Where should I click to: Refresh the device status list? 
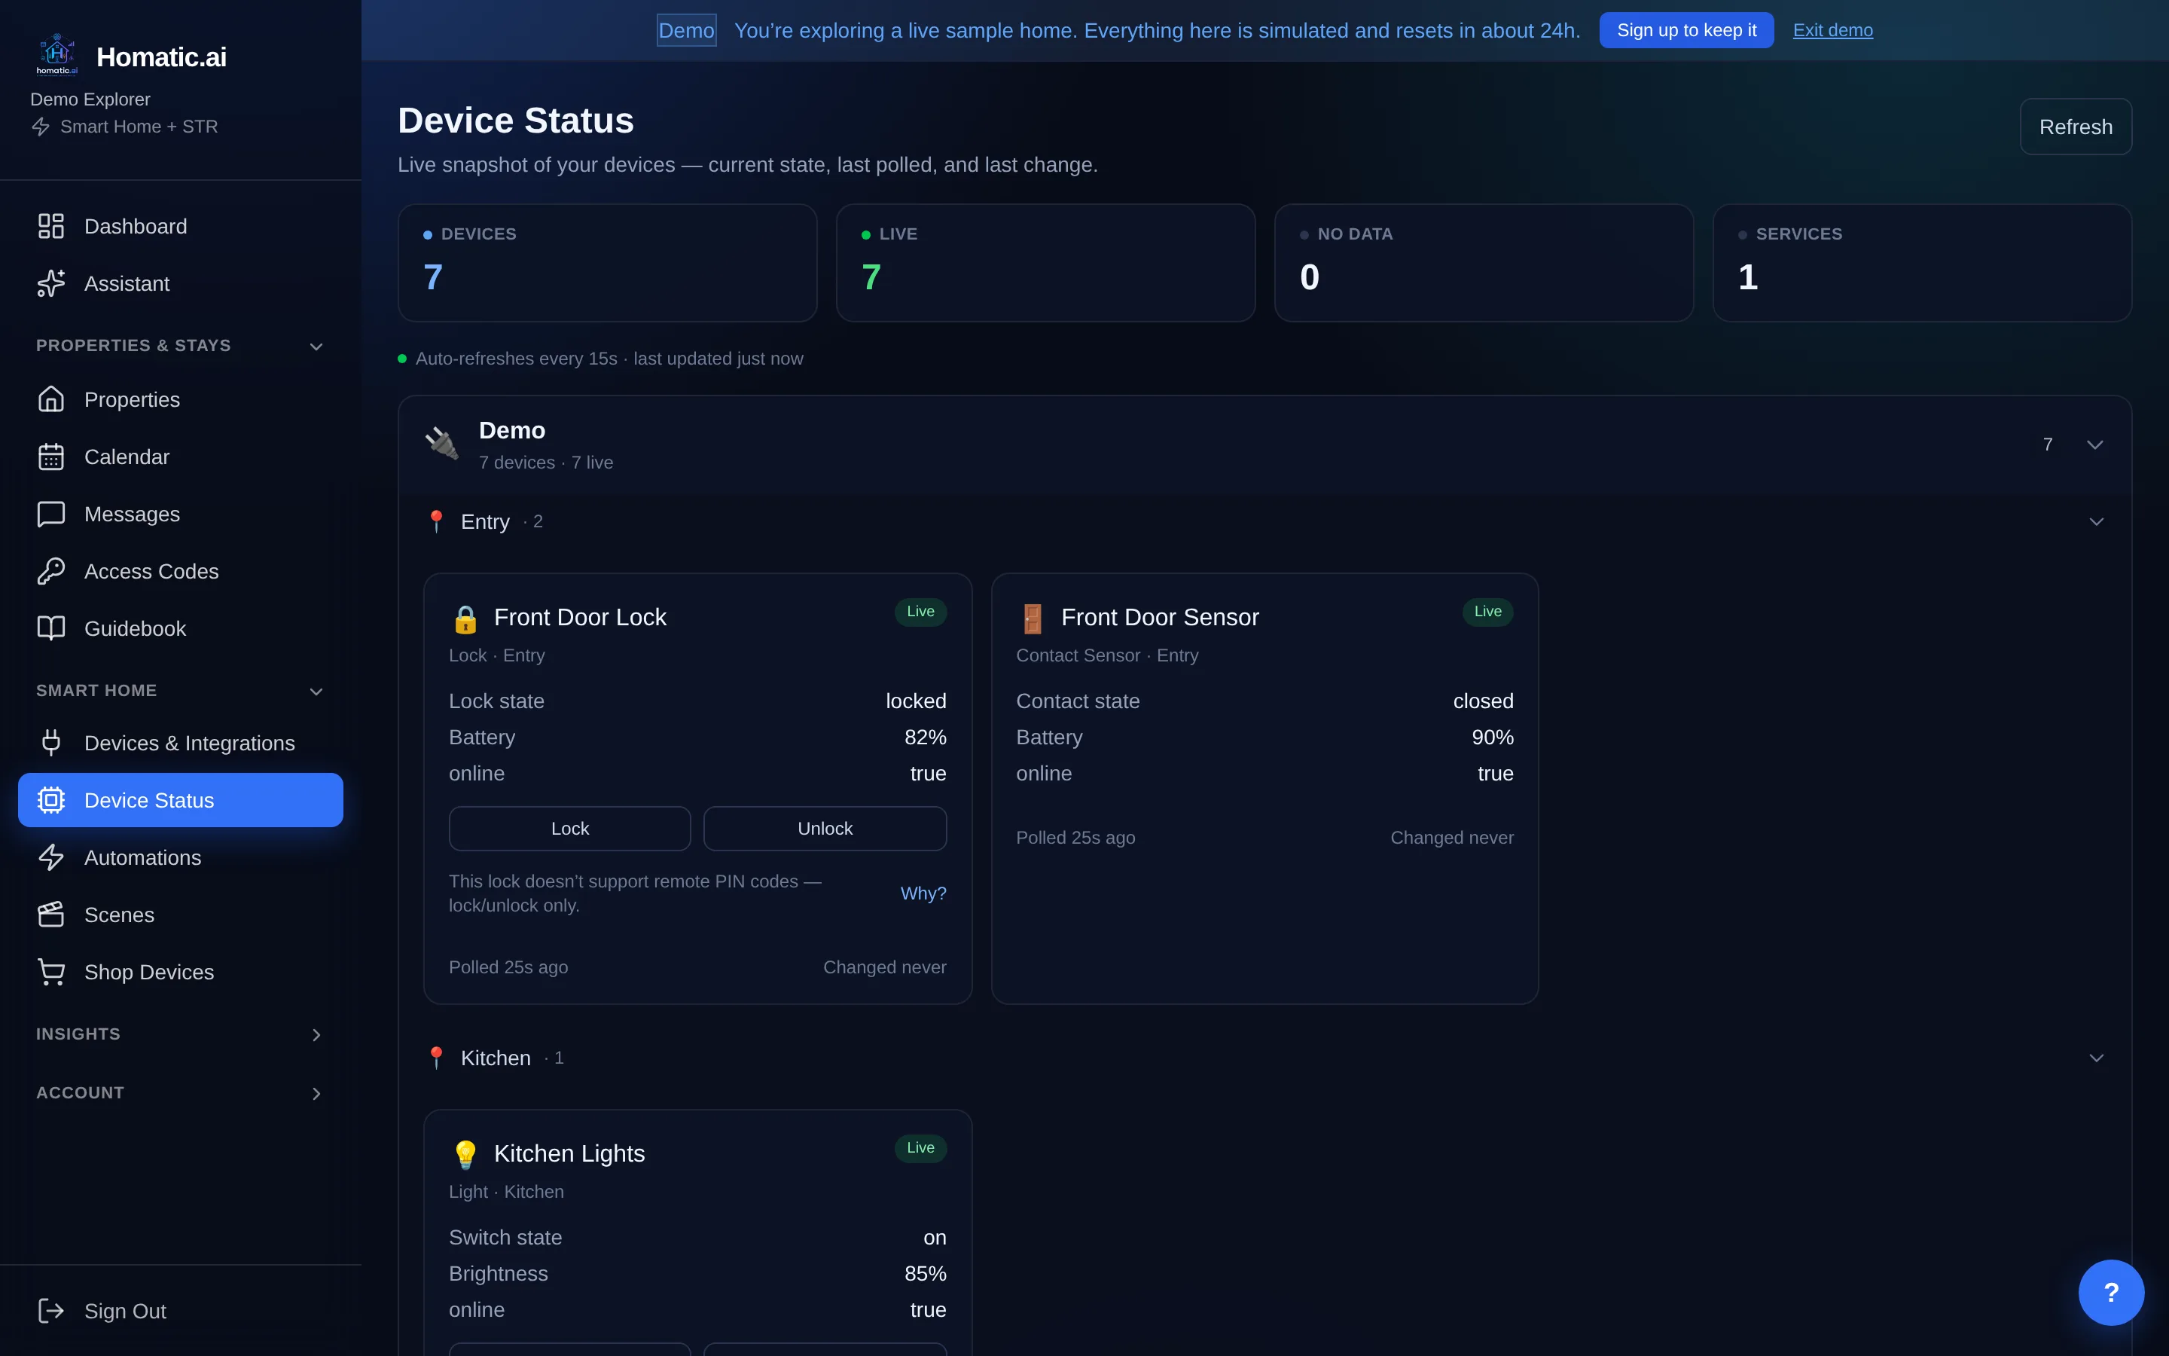point(2076,127)
